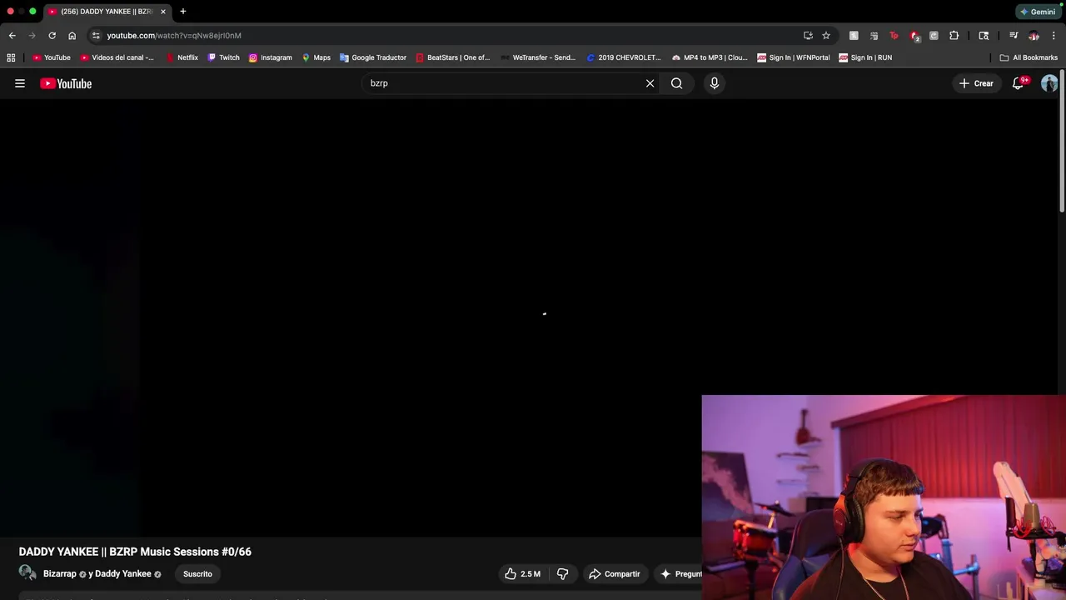
Task: Go back in browser history
Action: point(12,35)
